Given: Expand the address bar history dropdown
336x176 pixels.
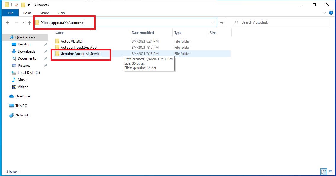Looking at the screenshot, I should (x=213, y=23).
